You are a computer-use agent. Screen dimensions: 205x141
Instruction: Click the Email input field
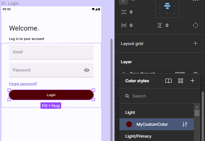coord(51,52)
